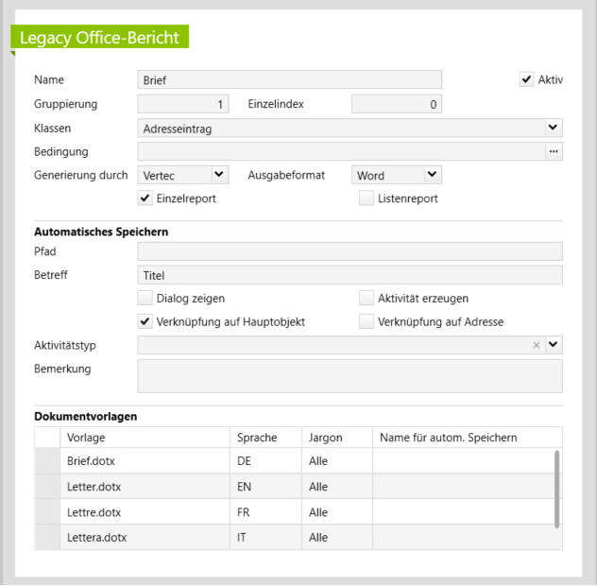The image size is (597, 586).
Task: Click the Betreff field with Titel
Action: [x=350, y=275]
